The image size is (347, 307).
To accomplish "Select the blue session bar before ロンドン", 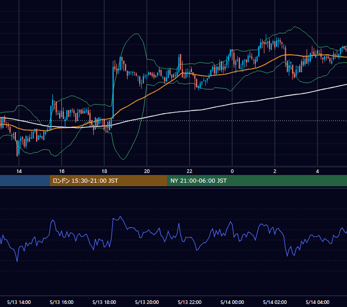I will click(25, 181).
